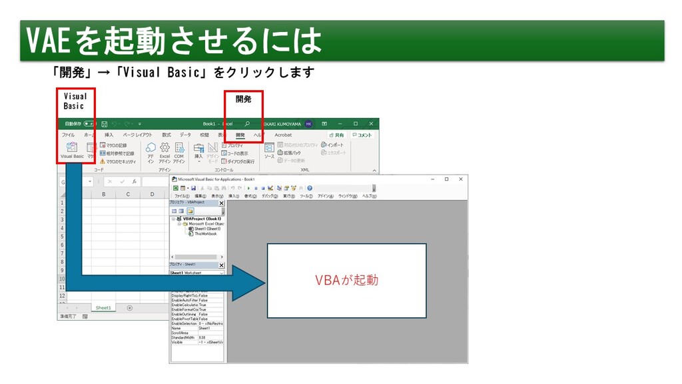
Task: Open Sheet1 Worksheet object dropdown
Action: [221, 273]
